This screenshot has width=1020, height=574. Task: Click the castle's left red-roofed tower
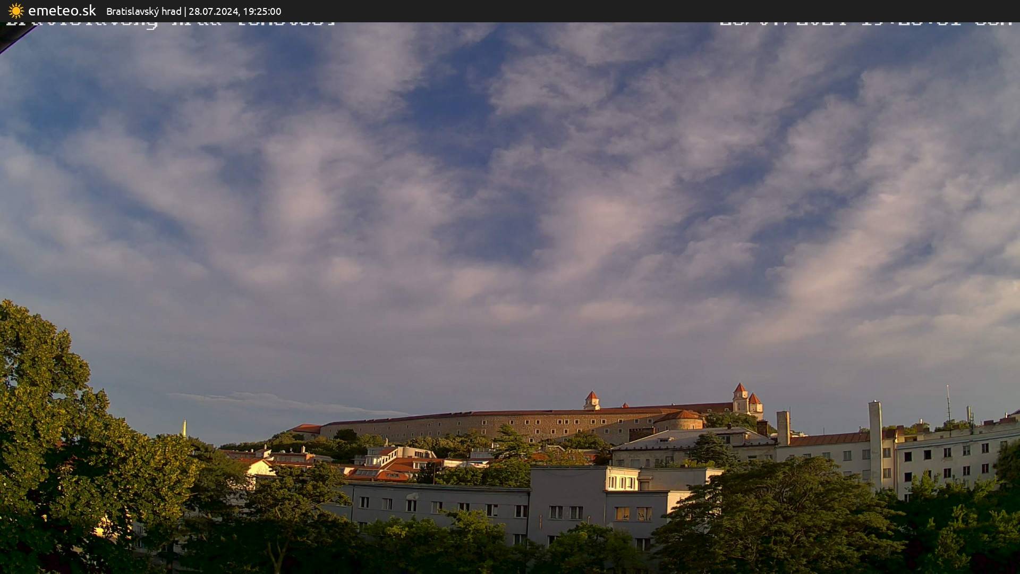click(591, 400)
